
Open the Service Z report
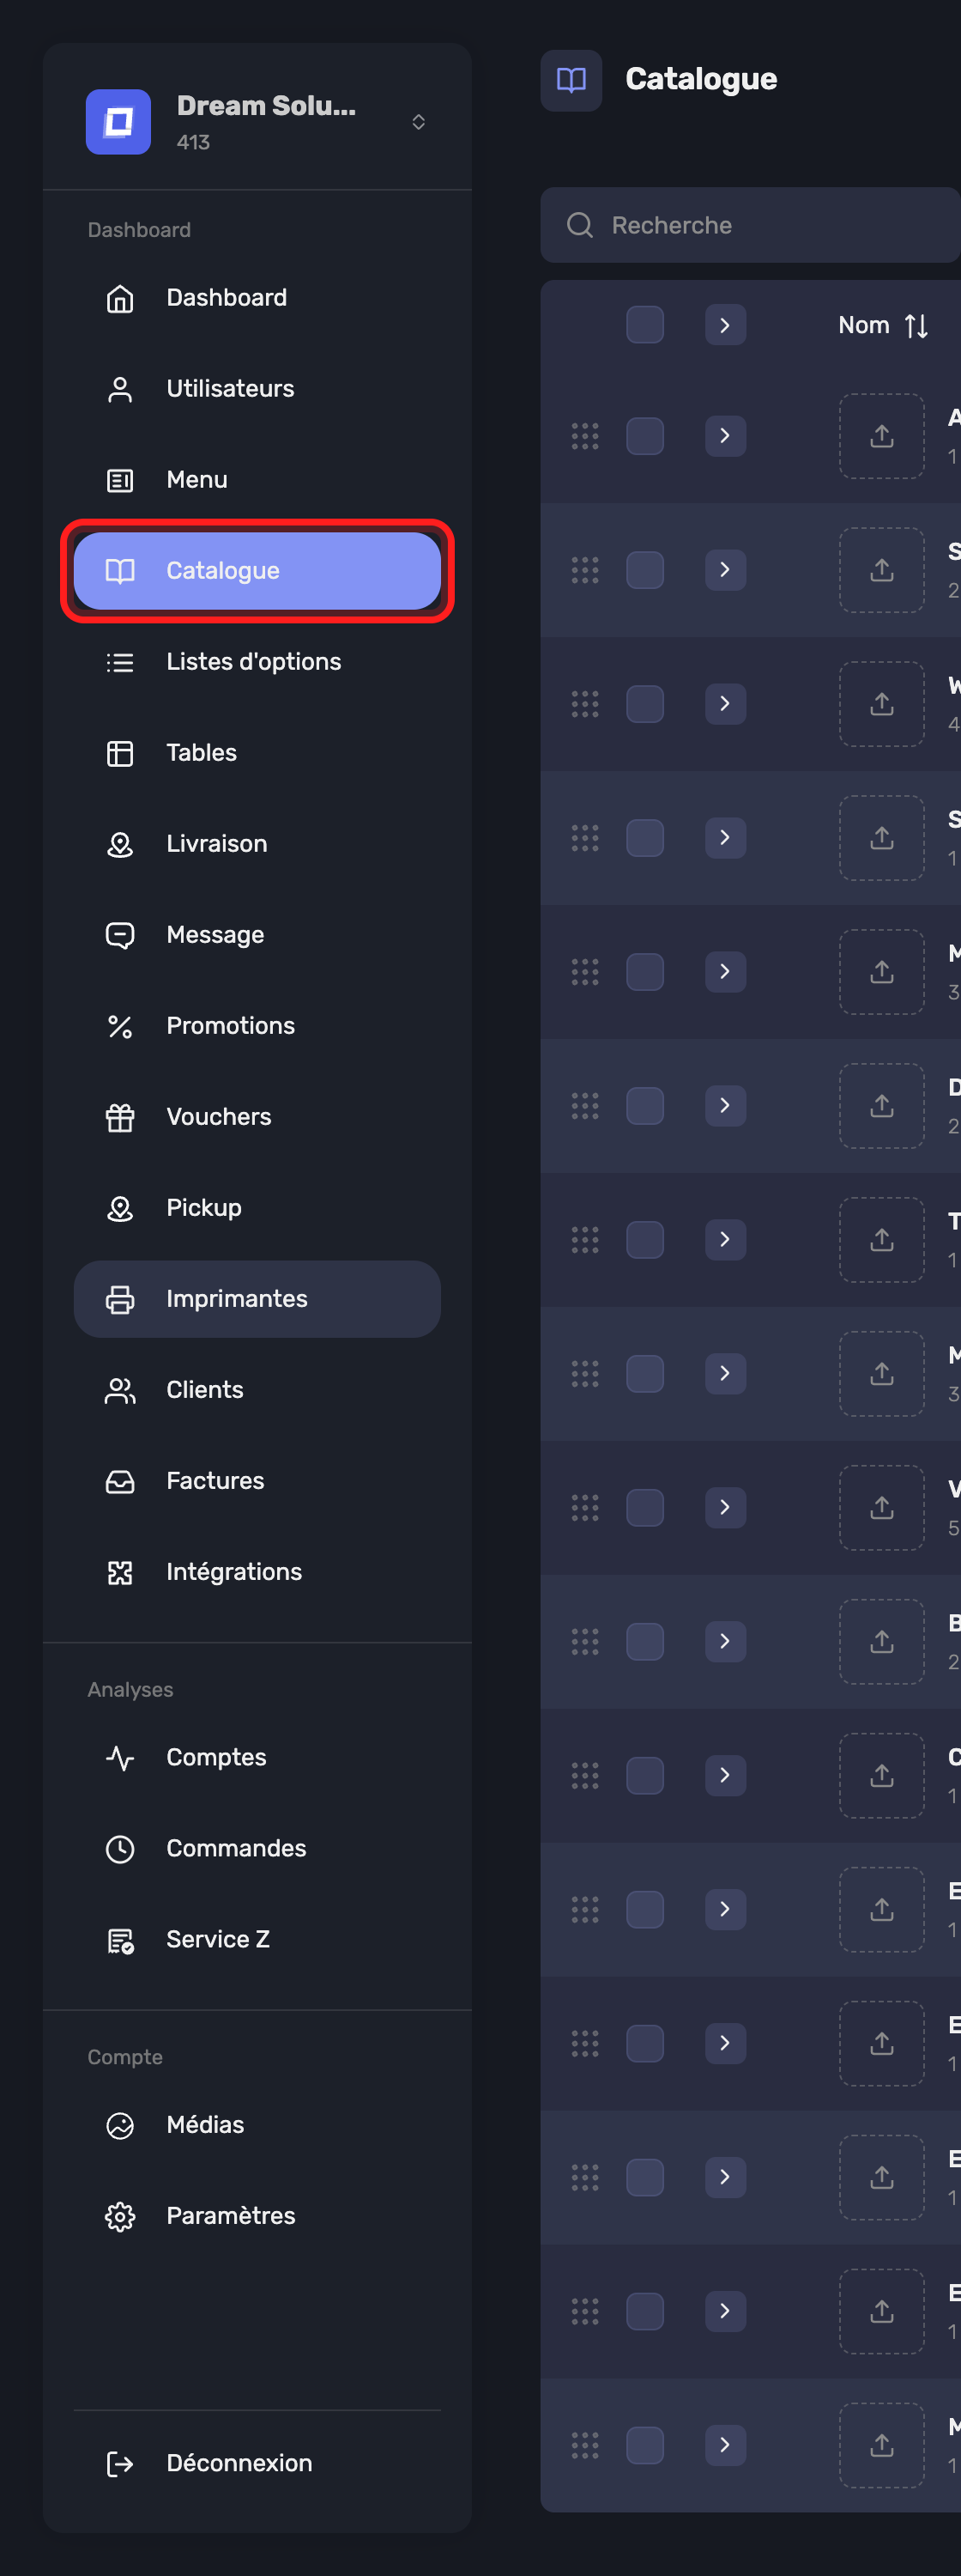[257, 1939]
